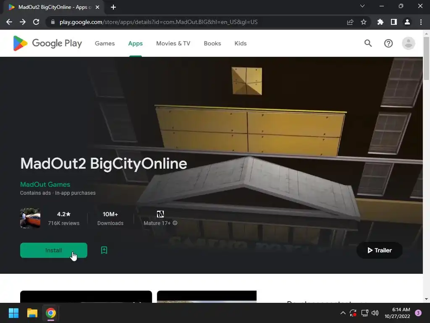Open the Help center icon
430x323 pixels.
coord(388,43)
